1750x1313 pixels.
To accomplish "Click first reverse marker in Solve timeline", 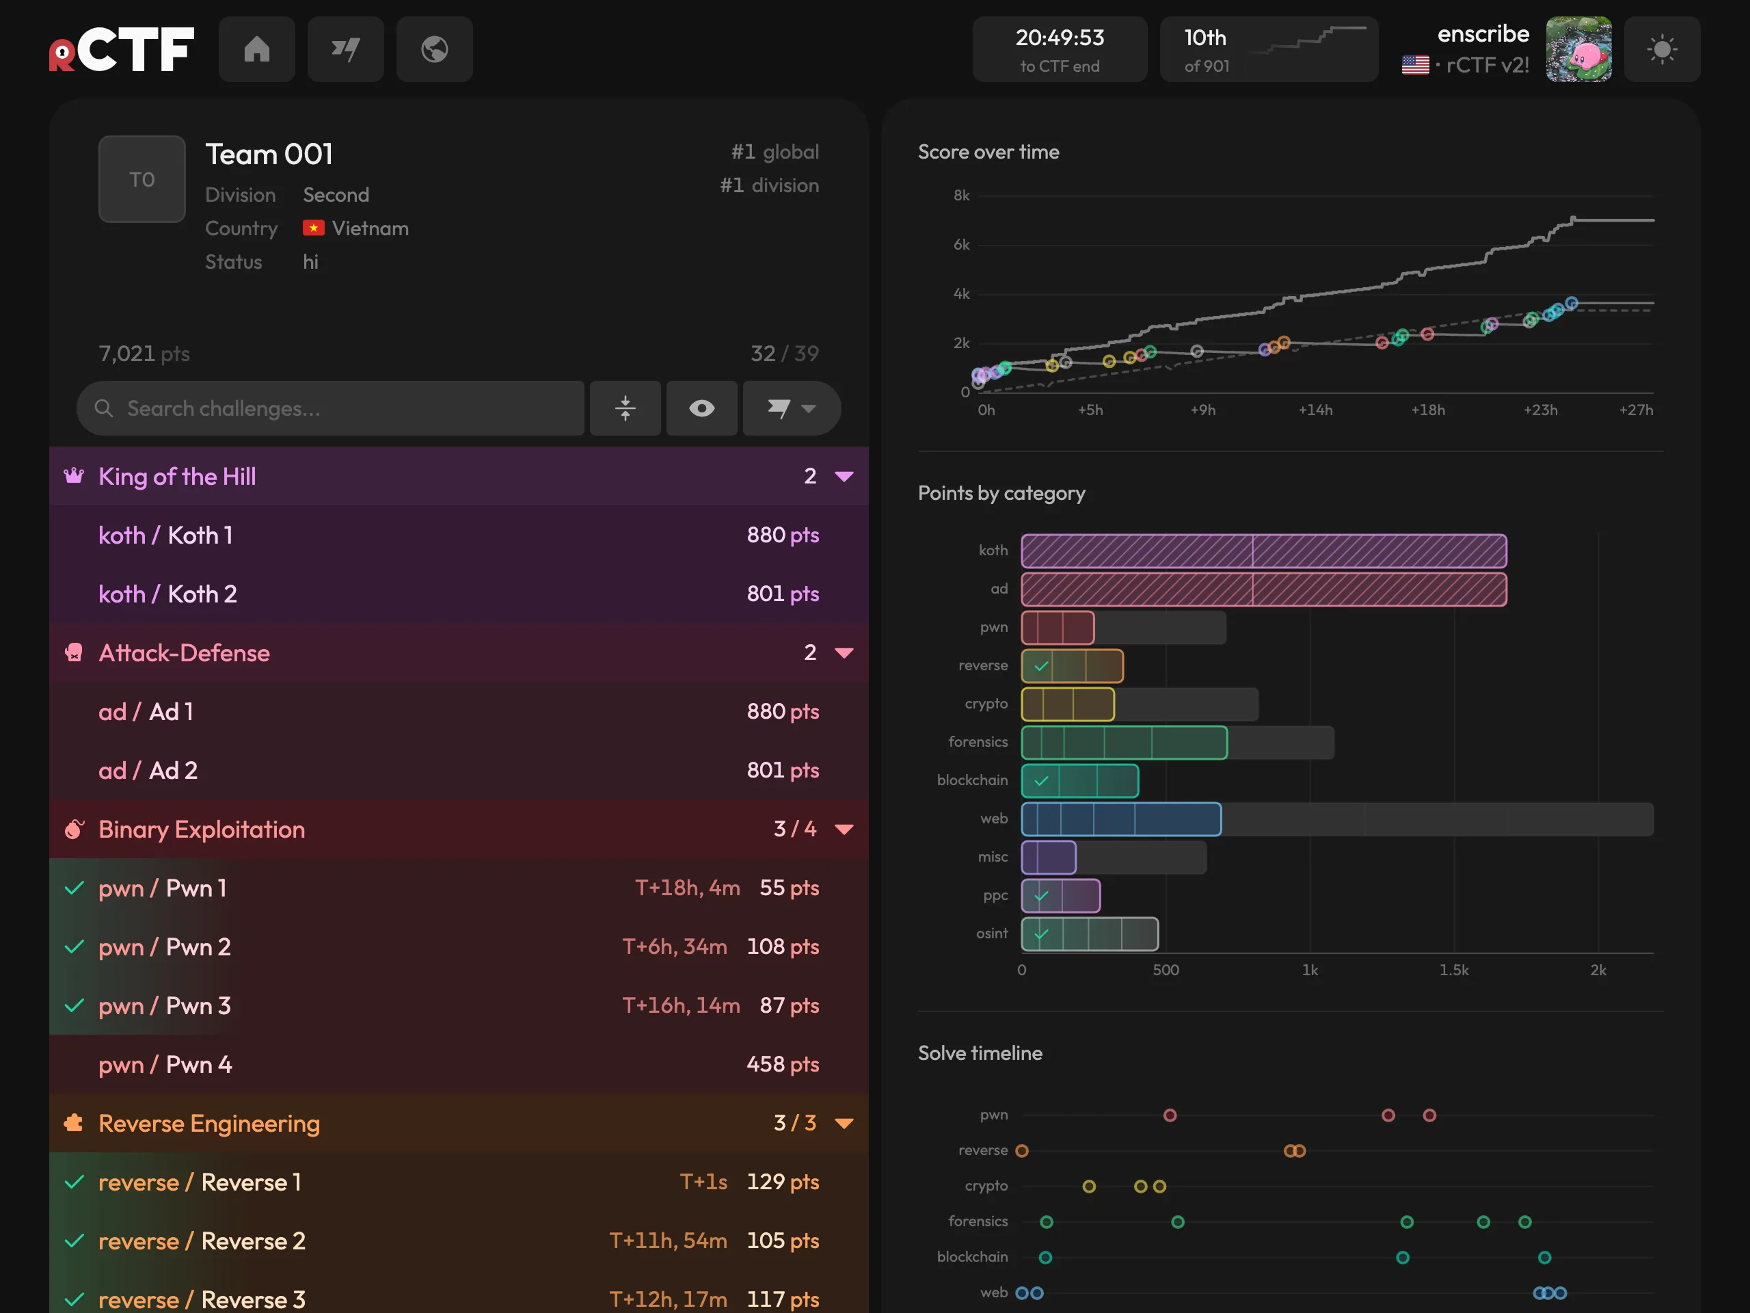I will coord(1022,1151).
